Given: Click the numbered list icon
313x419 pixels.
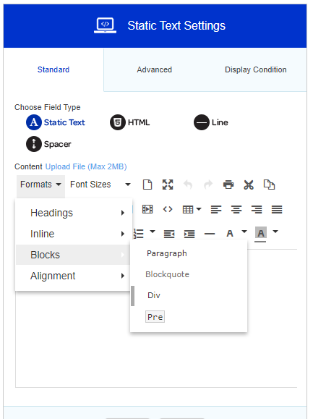Looking at the screenshot, I should point(139,234).
